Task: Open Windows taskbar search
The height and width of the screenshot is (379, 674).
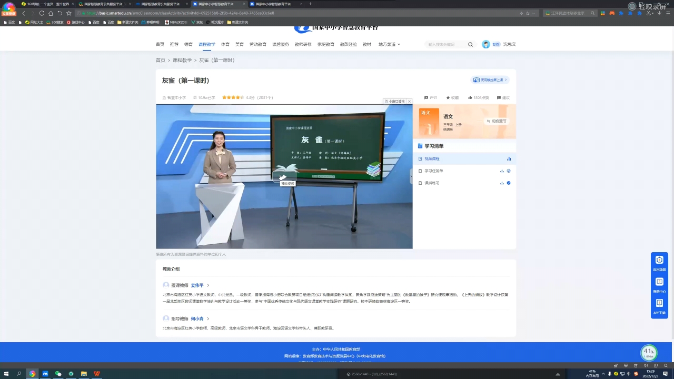Action: click(x=19, y=374)
